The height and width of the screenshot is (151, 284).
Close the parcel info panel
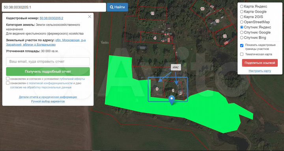point(90,17)
